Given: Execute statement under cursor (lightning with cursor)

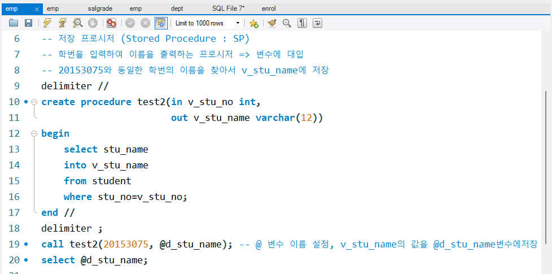Looking at the screenshot, I should [x=63, y=23].
